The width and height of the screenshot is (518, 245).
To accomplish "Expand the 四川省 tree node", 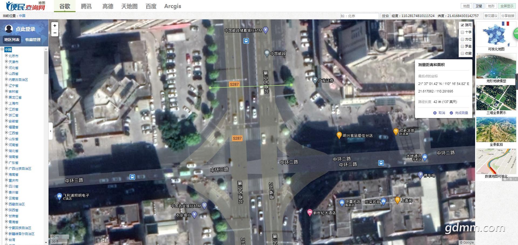I will tap(6, 186).
